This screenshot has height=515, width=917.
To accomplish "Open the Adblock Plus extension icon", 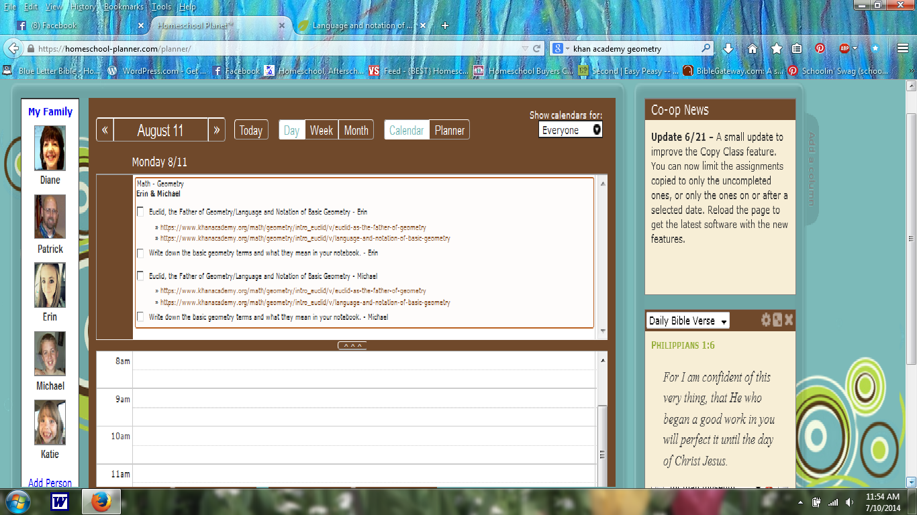I will (845, 48).
